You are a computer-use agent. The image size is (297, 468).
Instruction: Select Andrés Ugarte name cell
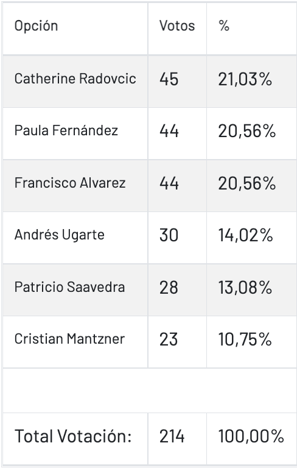click(x=60, y=235)
